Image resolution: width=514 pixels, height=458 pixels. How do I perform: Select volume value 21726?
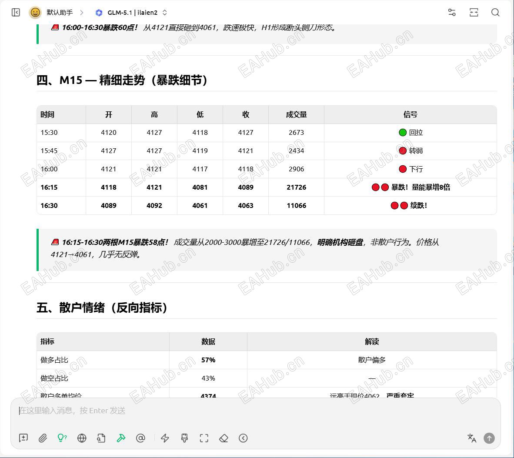(296, 187)
